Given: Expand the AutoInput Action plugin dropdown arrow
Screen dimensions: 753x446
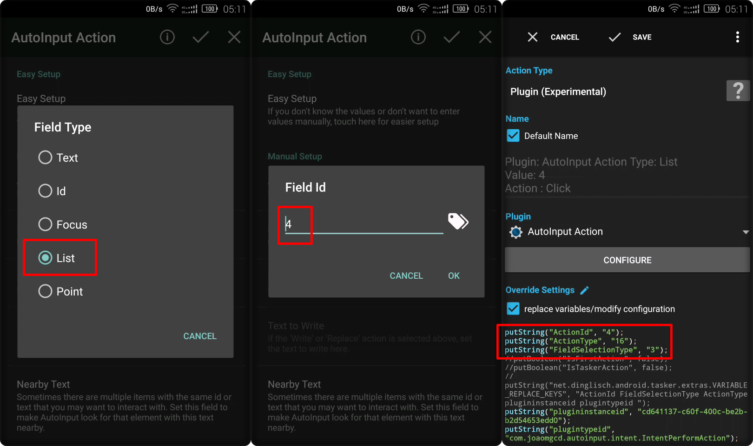Looking at the screenshot, I should pyautogui.click(x=745, y=232).
